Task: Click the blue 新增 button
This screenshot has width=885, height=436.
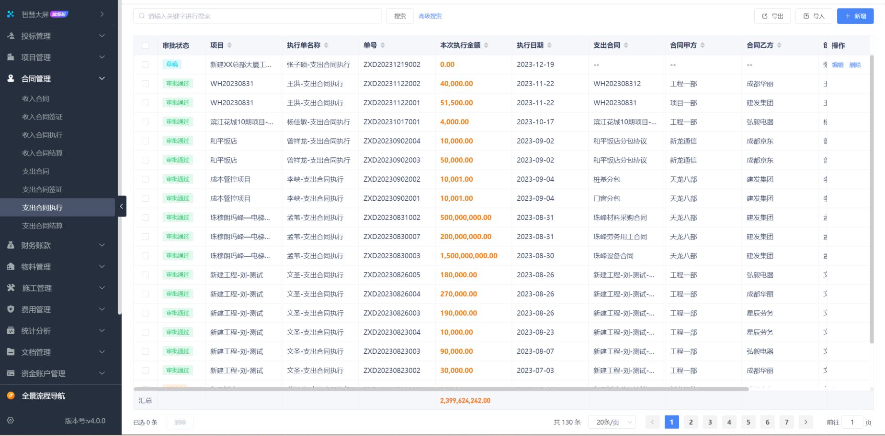Action: [x=855, y=16]
